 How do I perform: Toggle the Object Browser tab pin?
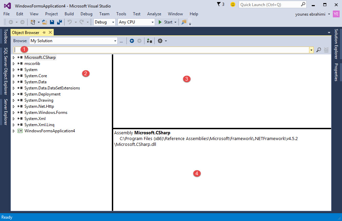click(x=44, y=33)
